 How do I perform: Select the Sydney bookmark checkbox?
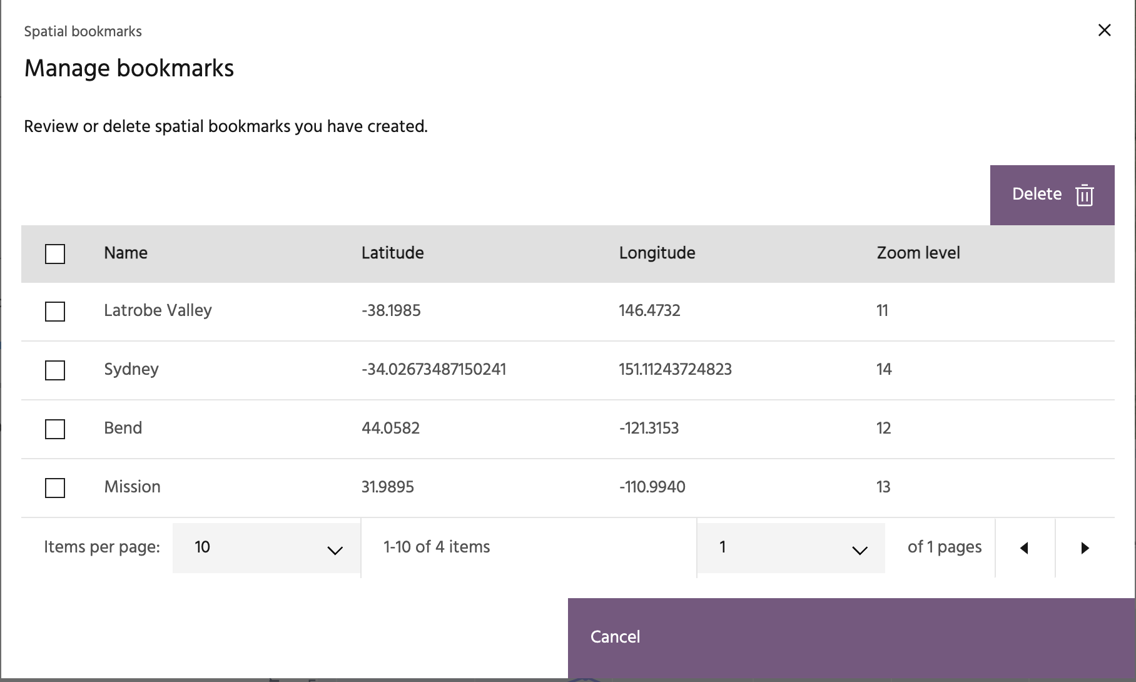55,370
